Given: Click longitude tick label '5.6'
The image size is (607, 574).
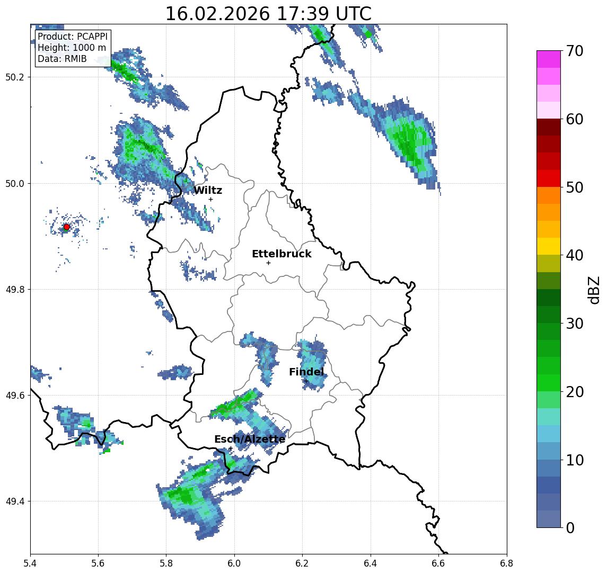Looking at the screenshot, I should point(98,563).
